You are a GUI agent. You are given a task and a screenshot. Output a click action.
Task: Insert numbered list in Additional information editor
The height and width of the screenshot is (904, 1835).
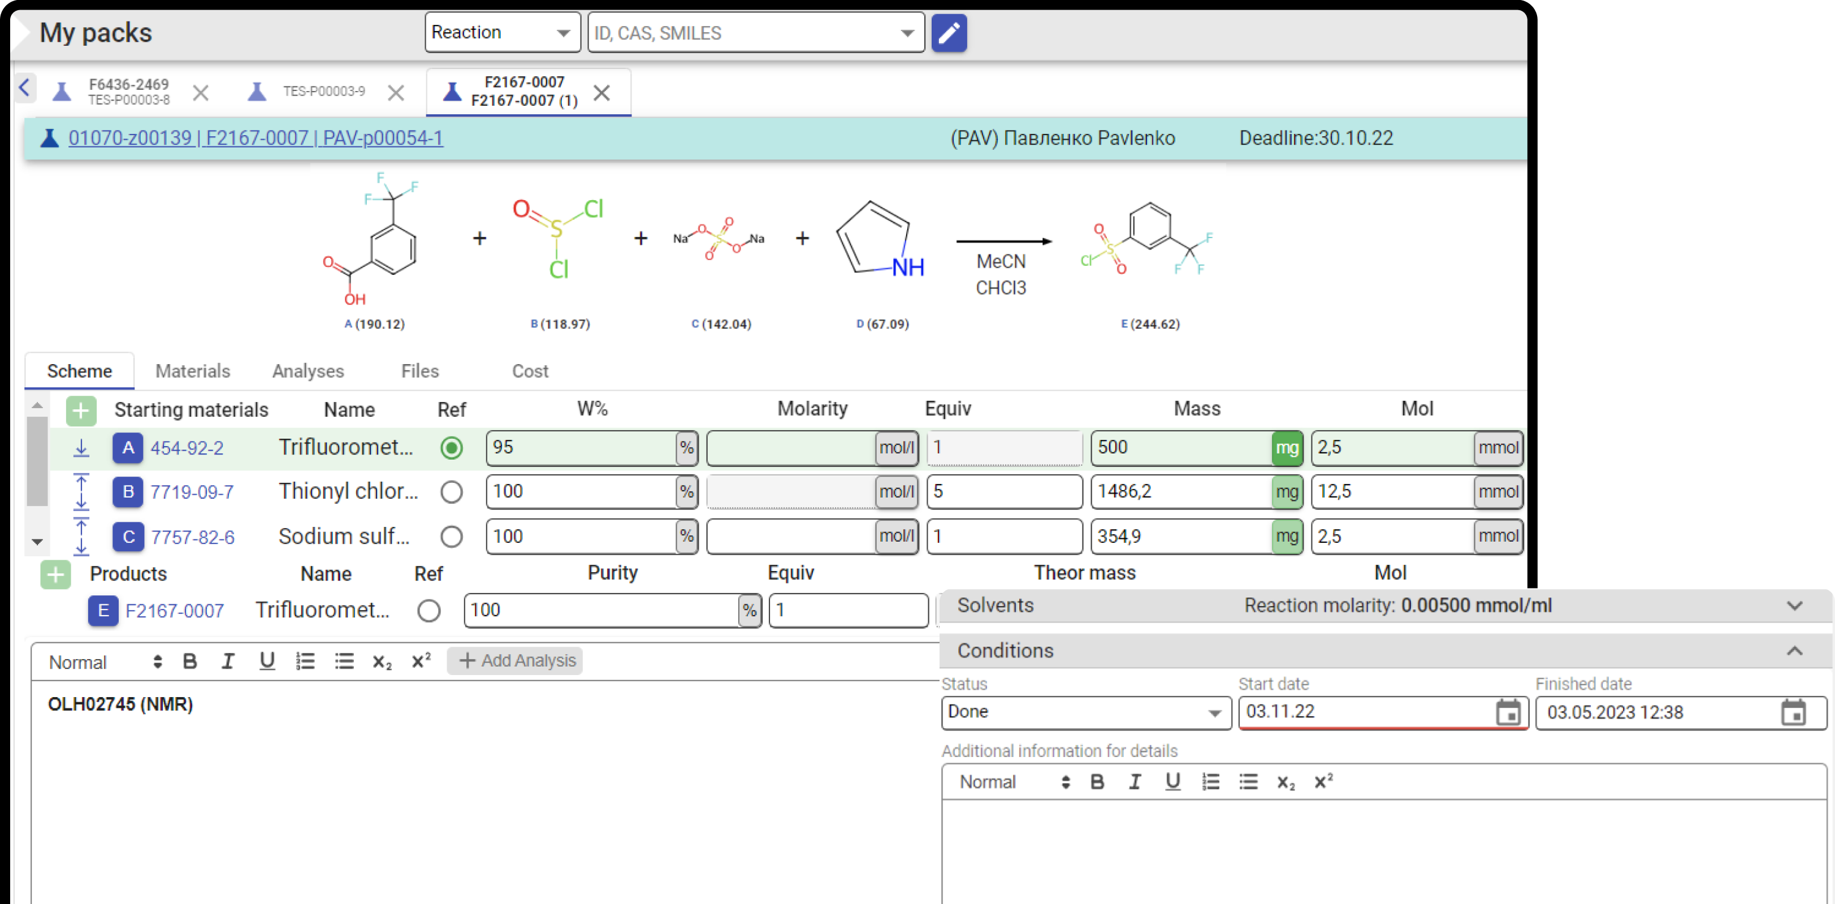tap(1210, 781)
